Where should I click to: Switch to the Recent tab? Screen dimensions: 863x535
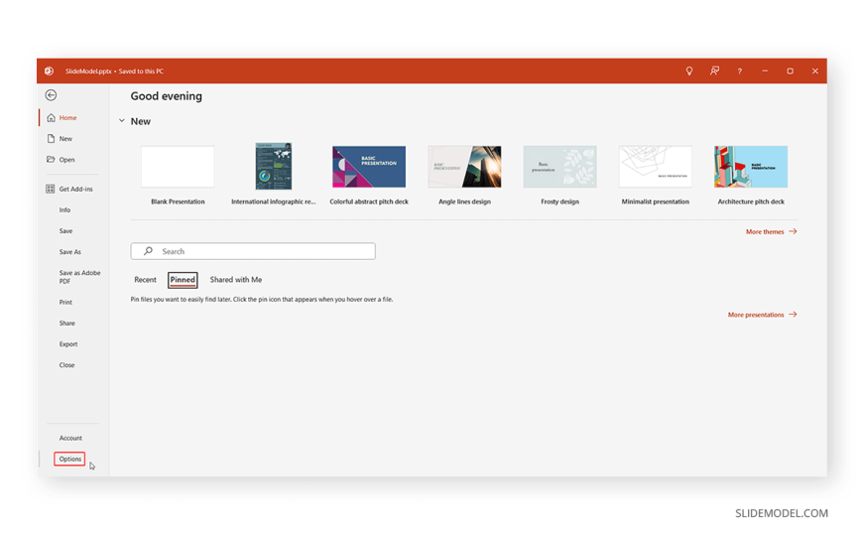pyautogui.click(x=145, y=280)
